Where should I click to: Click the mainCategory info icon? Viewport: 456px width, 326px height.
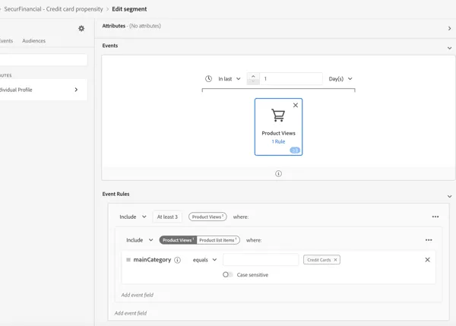pos(177,260)
